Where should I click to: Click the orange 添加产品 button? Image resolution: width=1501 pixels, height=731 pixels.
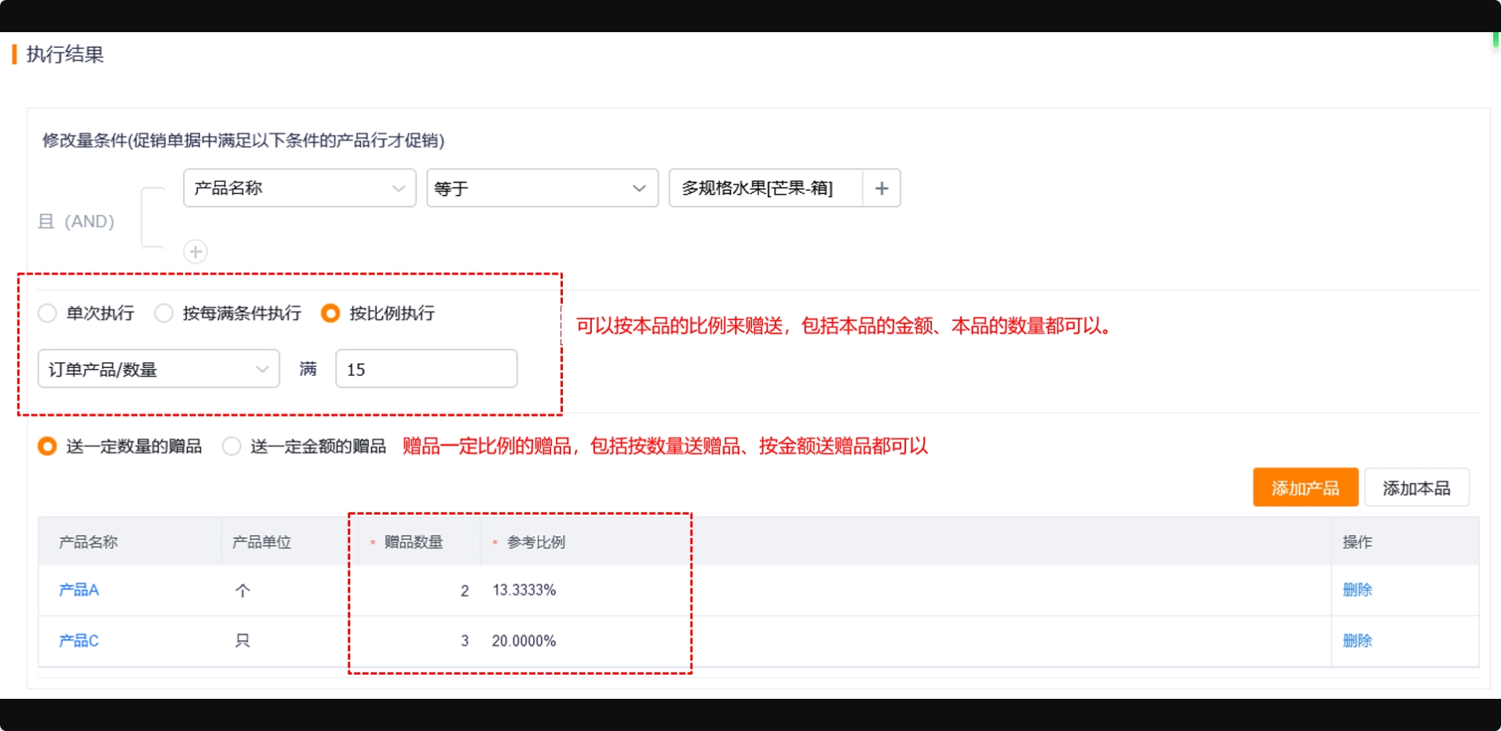[x=1305, y=488]
